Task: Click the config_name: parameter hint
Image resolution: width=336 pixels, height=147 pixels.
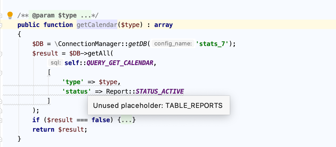Action: click(173, 44)
